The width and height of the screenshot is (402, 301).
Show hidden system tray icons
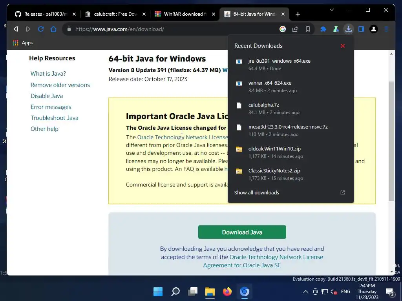(x=305, y=292)
